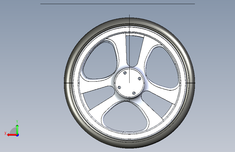Select the topmost bolt on the hub cap
The height and width of the screenshot is (152, 235).
pos(125,73)
